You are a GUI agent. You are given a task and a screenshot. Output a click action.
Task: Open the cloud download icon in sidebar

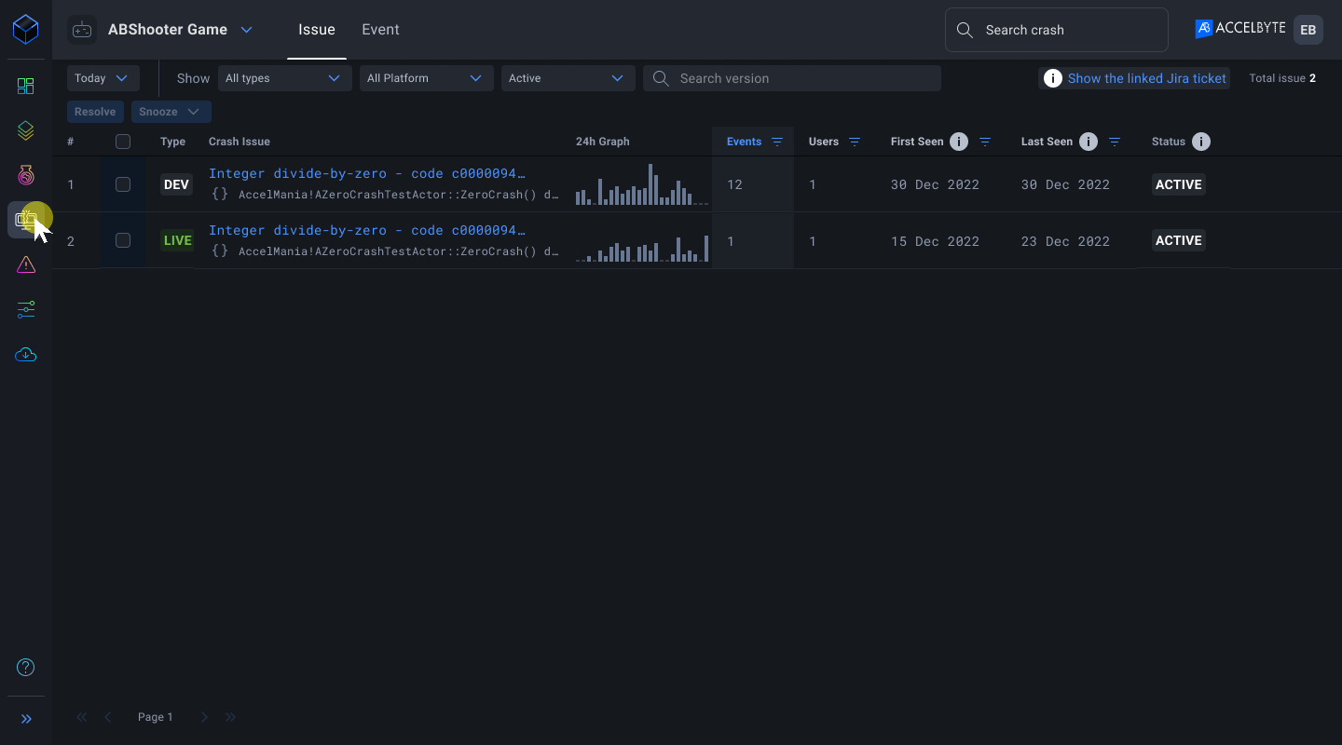(26, 355)
